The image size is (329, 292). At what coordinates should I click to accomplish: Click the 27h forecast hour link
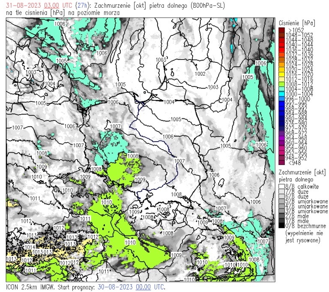point(80,6)
